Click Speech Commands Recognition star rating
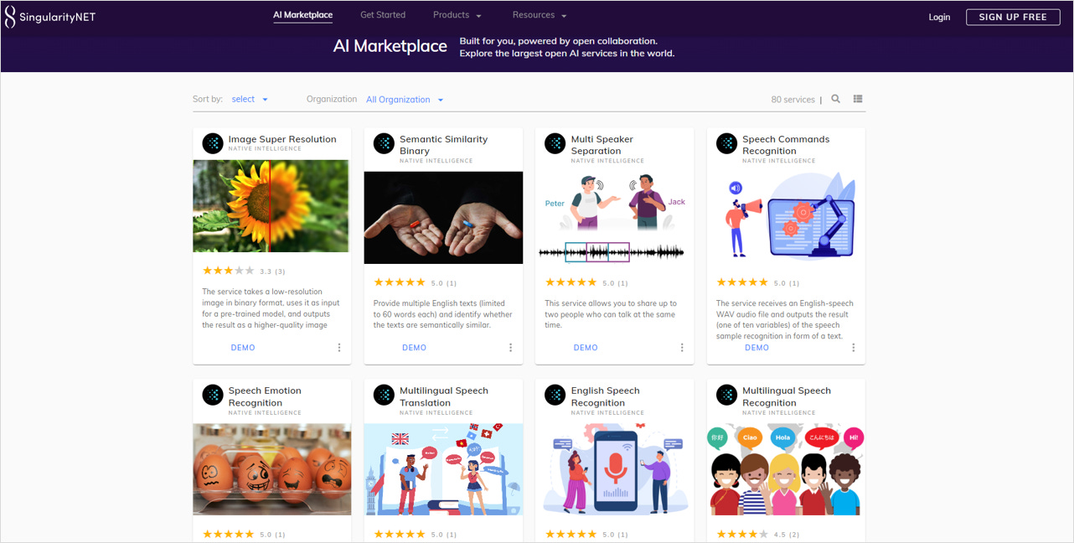This screenshot has width=1074, height=543. tap(742, 282)
